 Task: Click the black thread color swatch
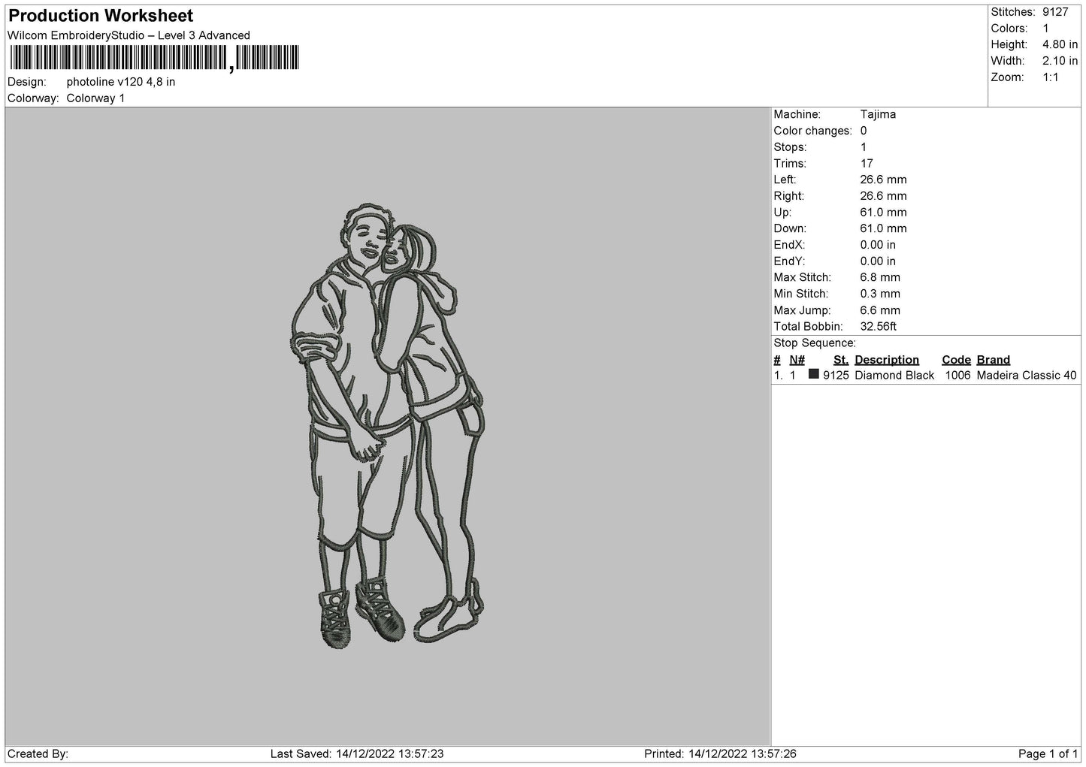(x=814, y=374)
